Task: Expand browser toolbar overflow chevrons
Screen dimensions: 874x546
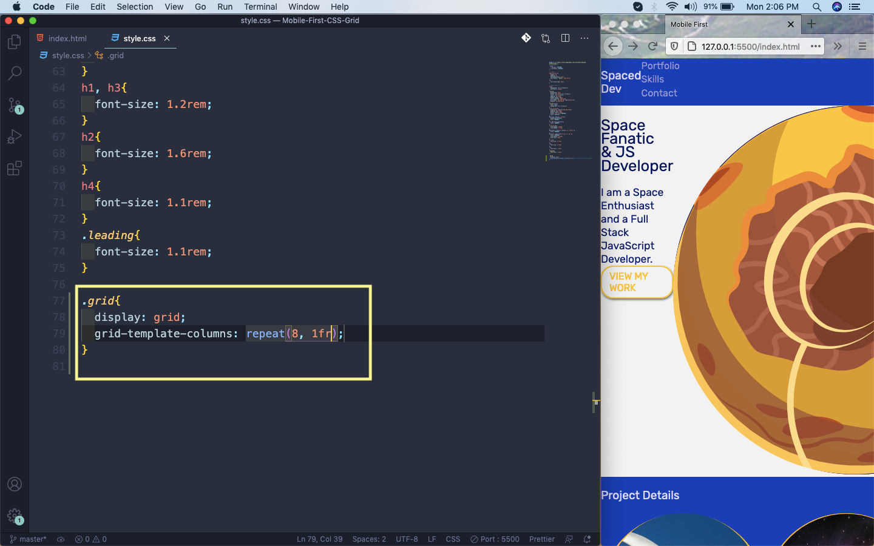Action: 838,46
